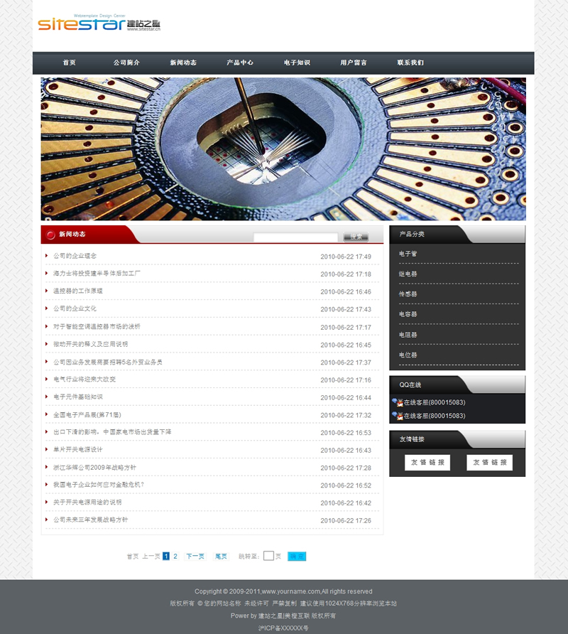Open the 首页 navigation menu item

point(69,63)
